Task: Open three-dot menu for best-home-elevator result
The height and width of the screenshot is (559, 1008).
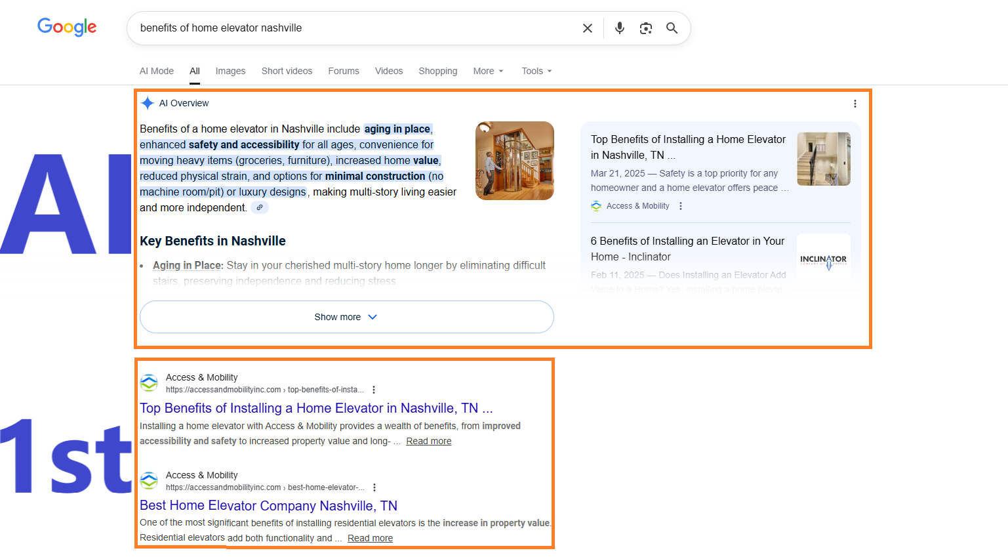Action: click(374, 487)
